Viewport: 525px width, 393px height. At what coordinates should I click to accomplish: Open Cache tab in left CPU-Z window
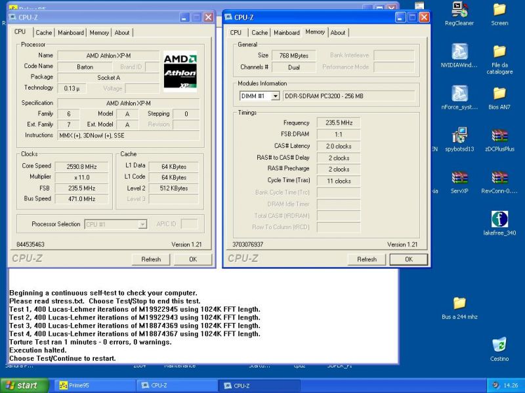click(x=44, y=33)
